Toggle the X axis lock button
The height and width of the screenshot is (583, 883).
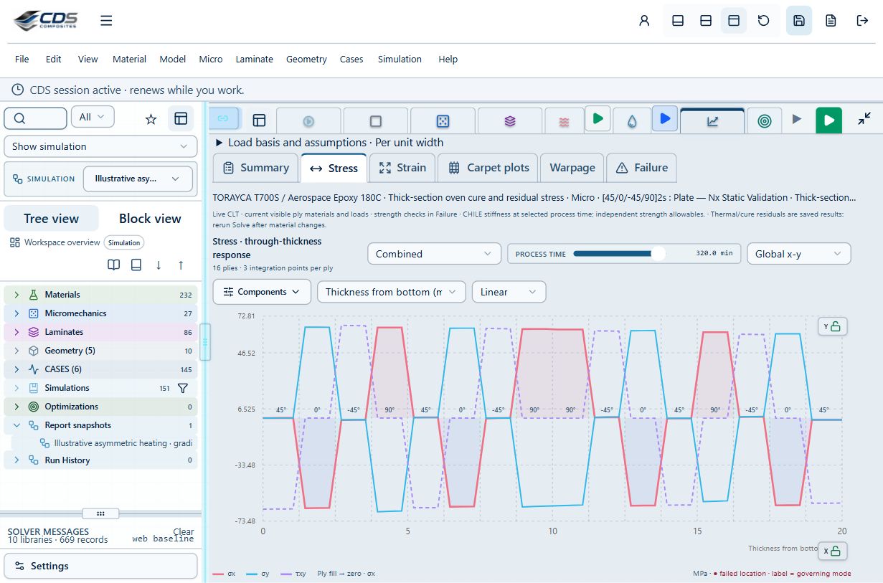click(832, 551)
